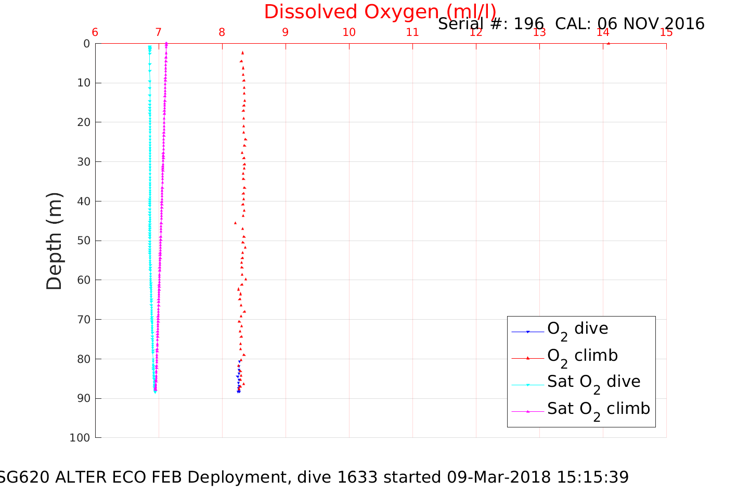Select the 'O2 dive' legend entry
This screenshot has width=737, height=492.
point(578,330)
